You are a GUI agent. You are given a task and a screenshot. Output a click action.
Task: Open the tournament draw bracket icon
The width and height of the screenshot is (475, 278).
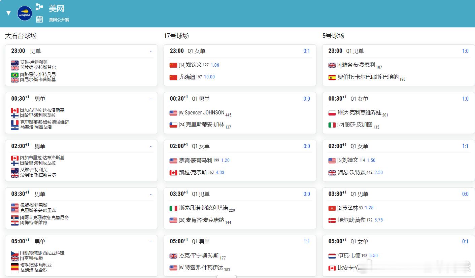(x=39, y=7)
